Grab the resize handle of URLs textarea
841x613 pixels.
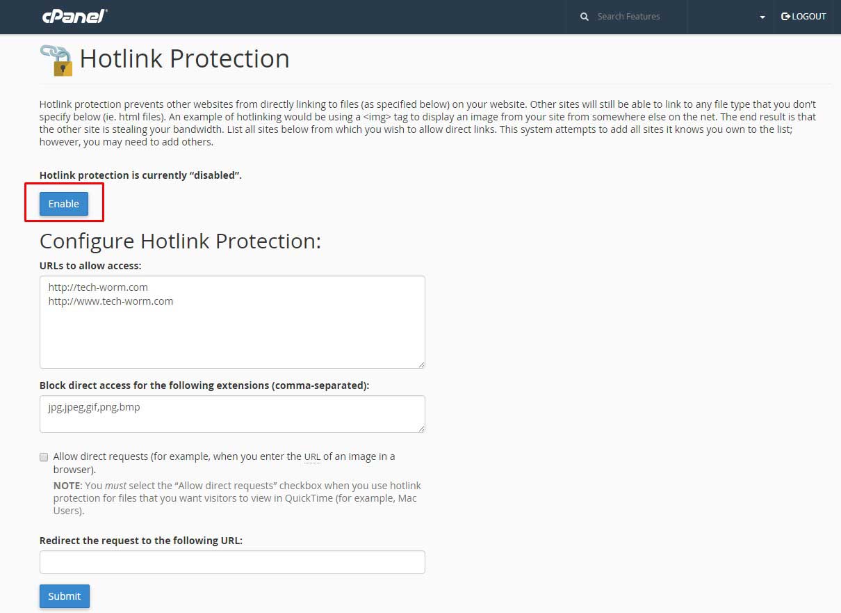421,364
